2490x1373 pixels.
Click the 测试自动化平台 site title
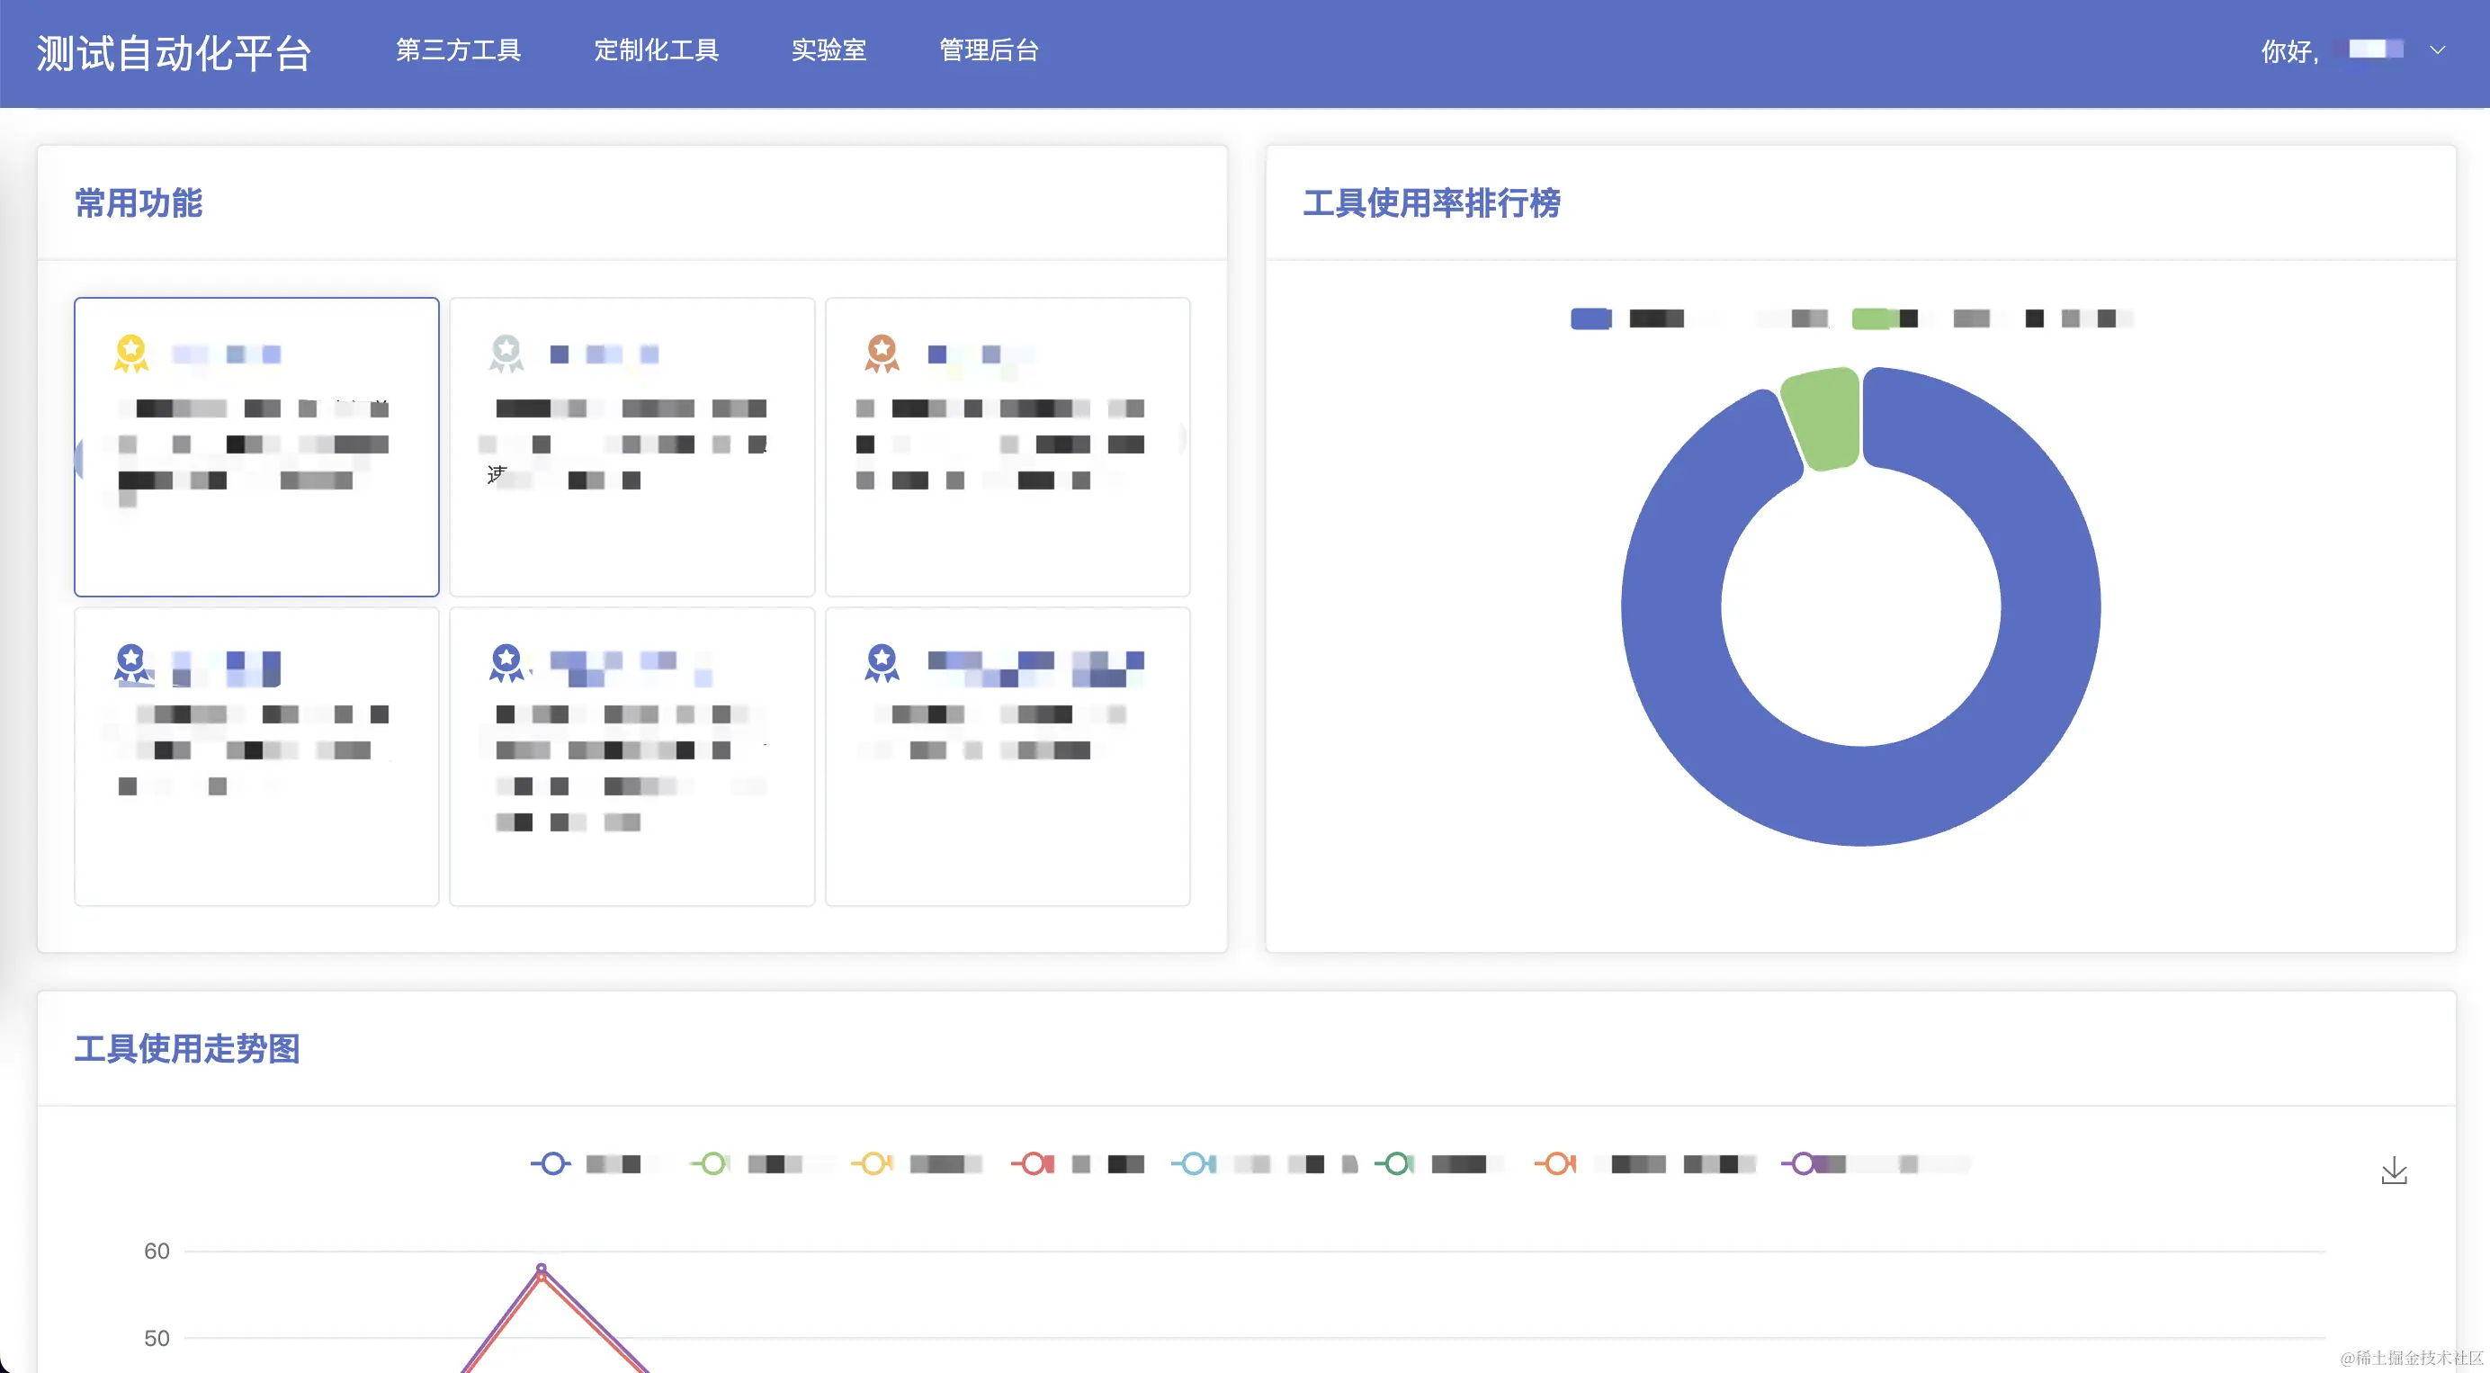(x=174, y=53)
